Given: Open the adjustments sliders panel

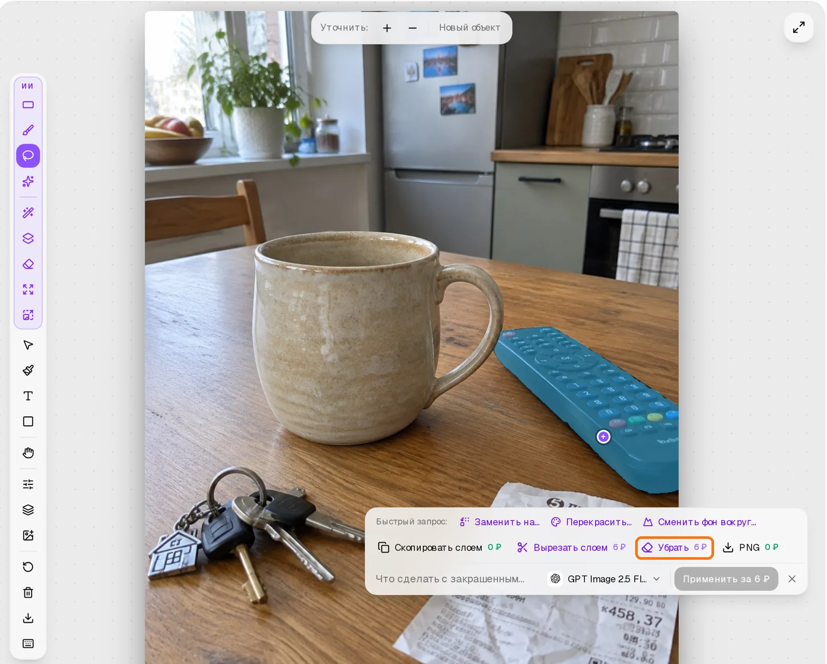Looking at the screenshot, I should (x=28, y=484).
